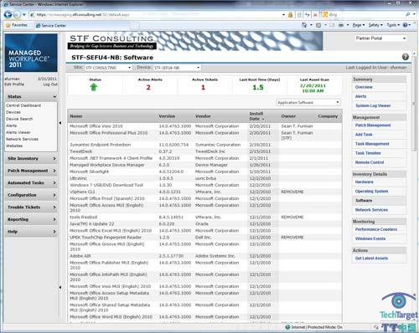Open Patch Management in right Management panel

click(x=373, y=126)
